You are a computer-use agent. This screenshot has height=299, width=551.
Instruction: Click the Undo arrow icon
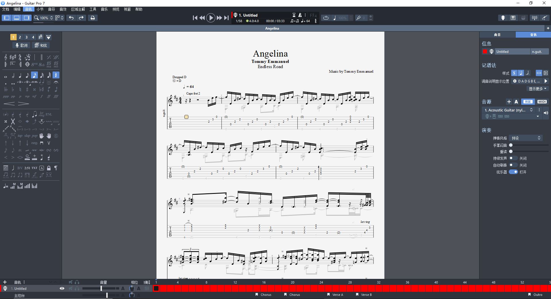coord(71,18)
